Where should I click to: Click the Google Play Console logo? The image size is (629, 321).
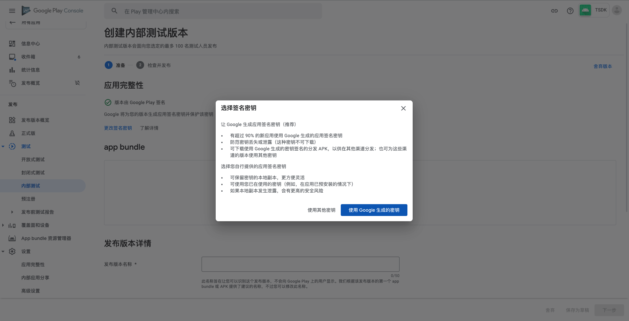tap(53, 11)
